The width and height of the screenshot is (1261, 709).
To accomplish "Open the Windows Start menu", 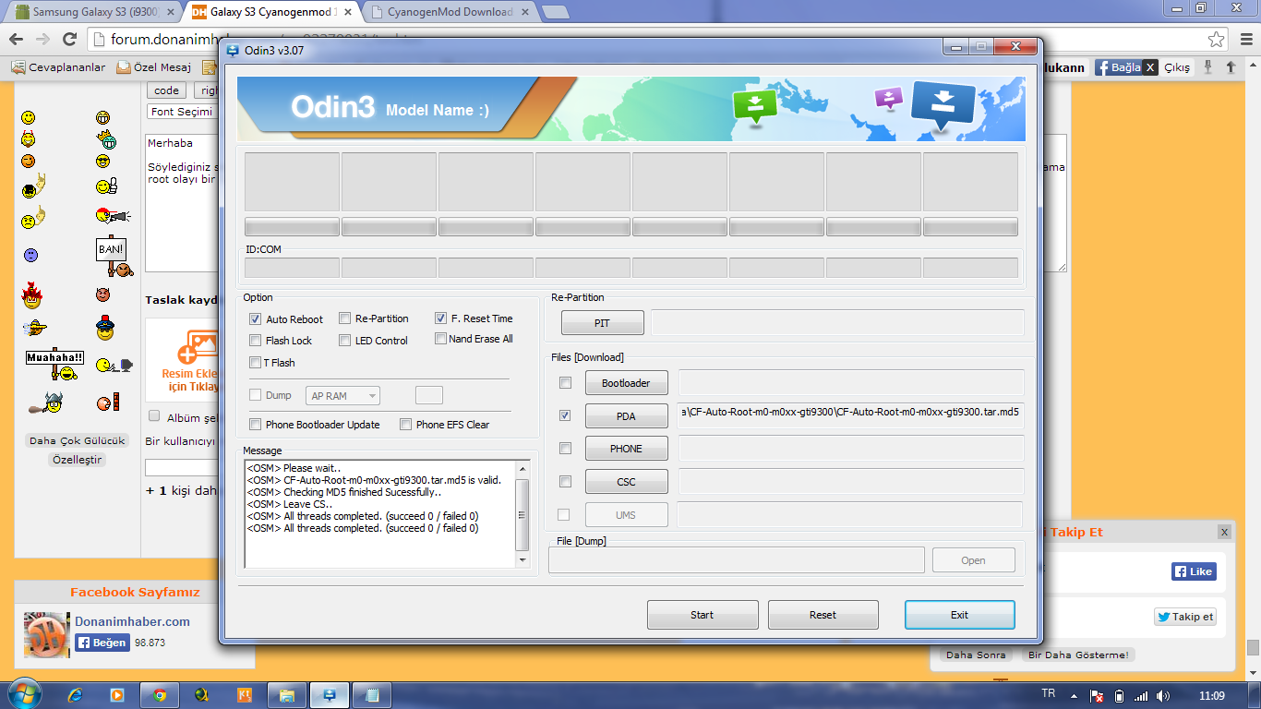I will pyautogui.click(x=24, y=694).
